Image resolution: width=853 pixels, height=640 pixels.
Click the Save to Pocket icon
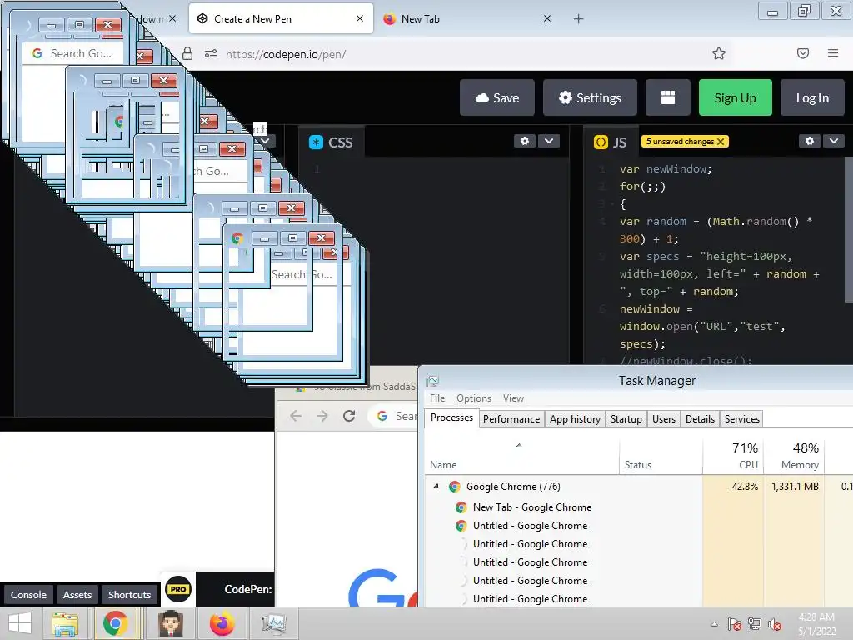(803, 53)
